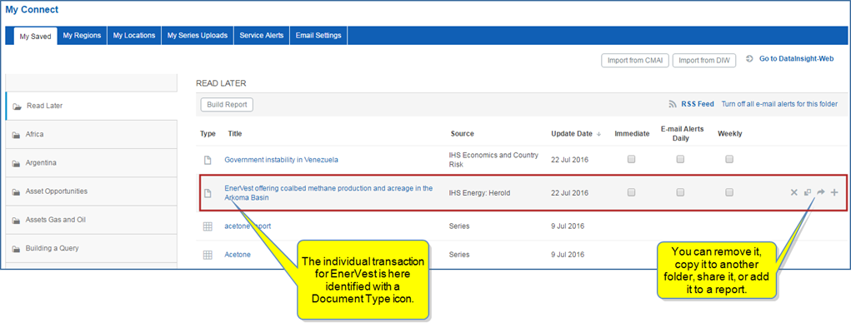This screenshot has width=851, height=328.
Task: Click document icon for EnerVest row
Action: coord(207,193)
